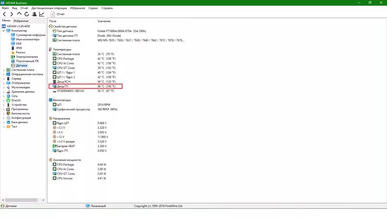Click the up-level arrow toolbar icon
This screenshot has width=387, height=218.
coord(19,14)
